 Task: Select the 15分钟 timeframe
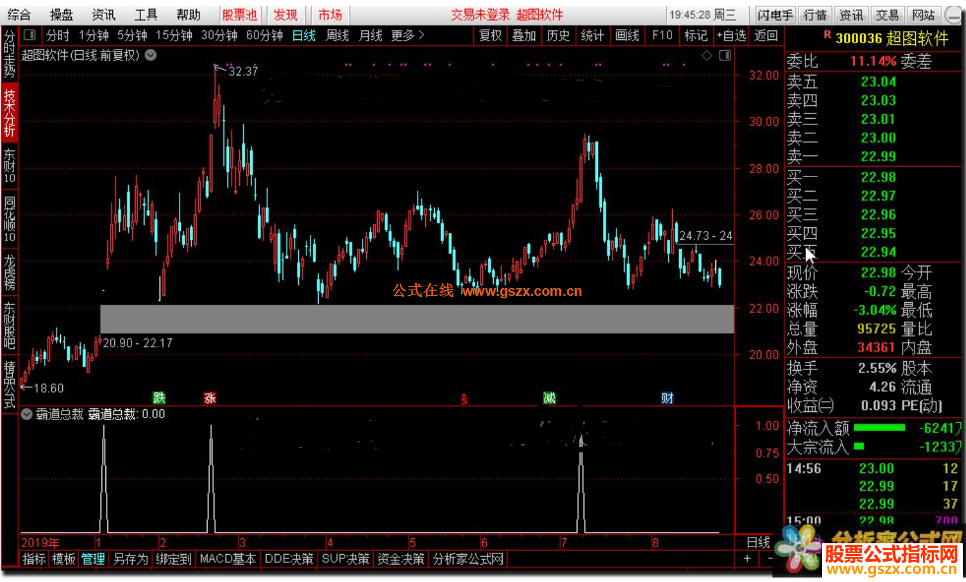(x=174, y=36)
